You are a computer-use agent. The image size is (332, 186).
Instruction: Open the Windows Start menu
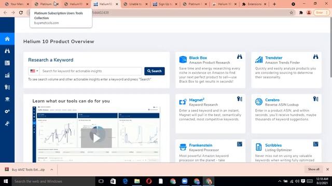click(6, 181)
